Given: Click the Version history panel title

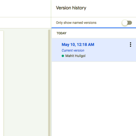Looking at the screenshot, I should tap(71, 8).
